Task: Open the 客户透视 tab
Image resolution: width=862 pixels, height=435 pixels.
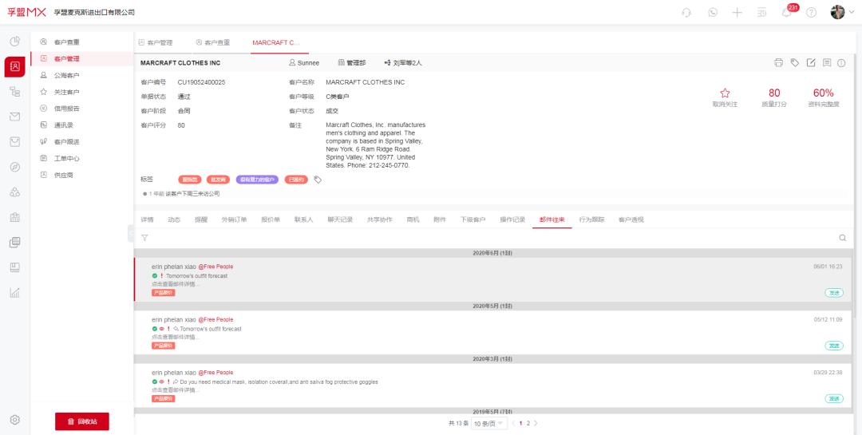Action: click(x=631, y=219)
